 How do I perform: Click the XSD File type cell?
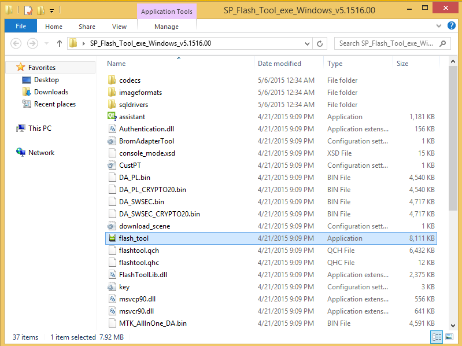coord(339,153)
